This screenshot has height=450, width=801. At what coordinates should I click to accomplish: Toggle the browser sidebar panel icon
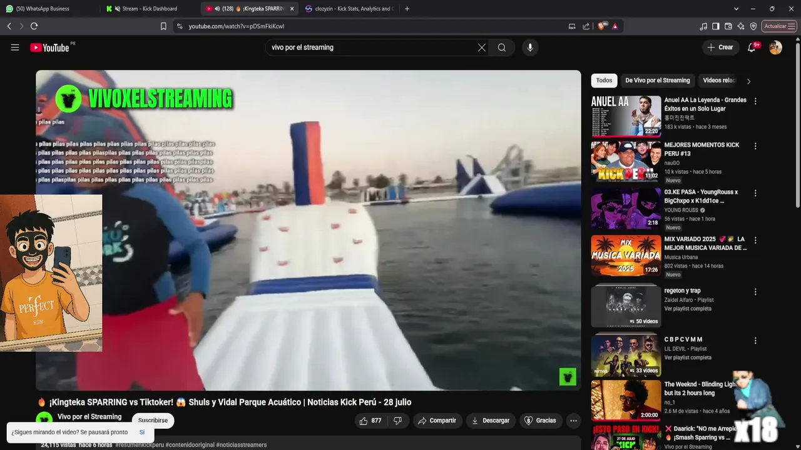tap(716, 26)
